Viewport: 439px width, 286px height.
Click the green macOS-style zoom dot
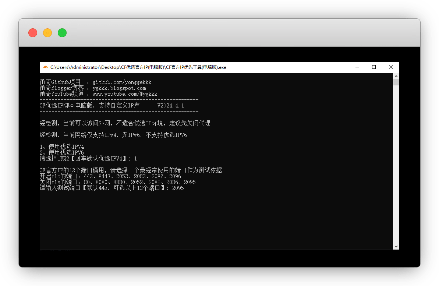62,33
